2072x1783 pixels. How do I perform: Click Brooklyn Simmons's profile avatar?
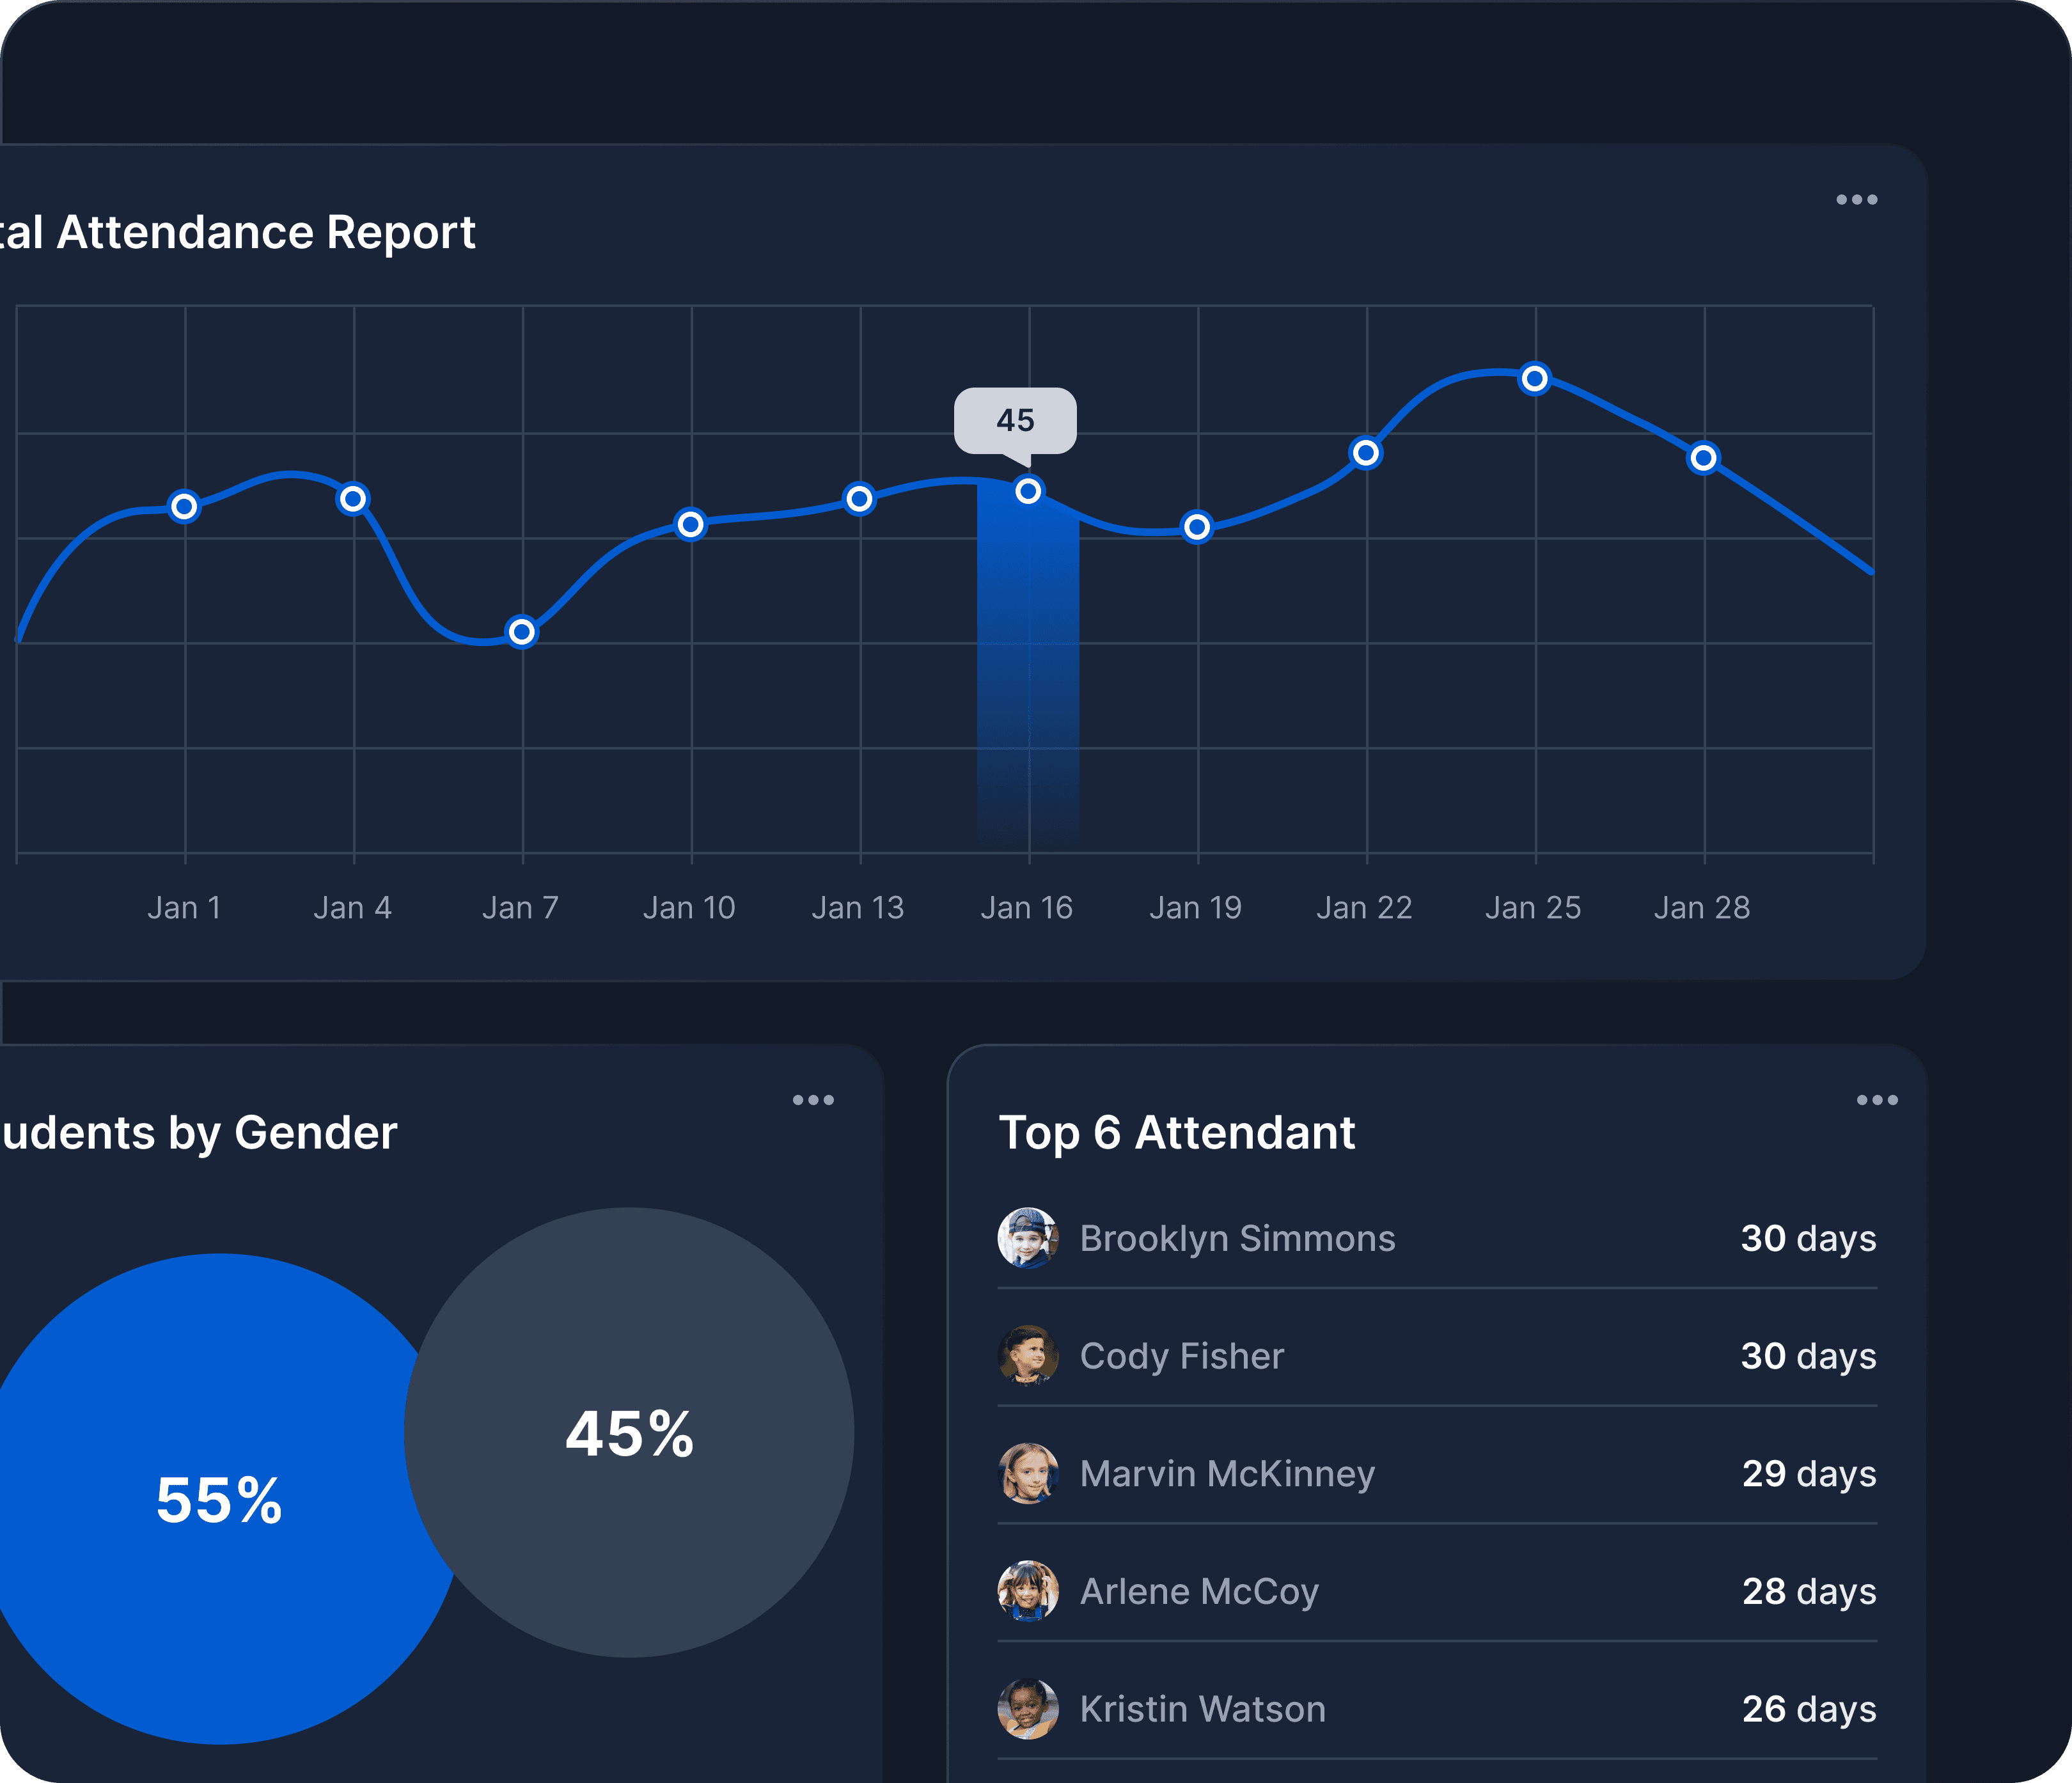tap(1028, 1237)
